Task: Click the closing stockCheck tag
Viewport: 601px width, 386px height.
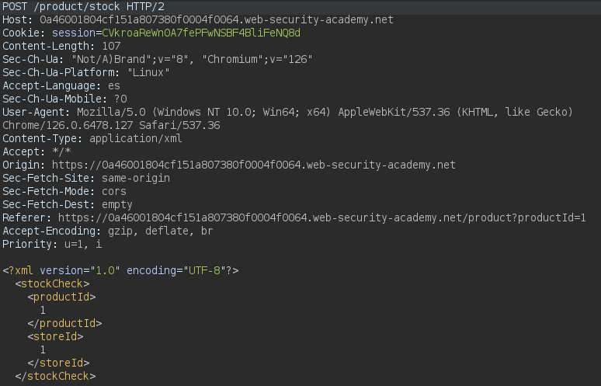Action: coord(55,376)
